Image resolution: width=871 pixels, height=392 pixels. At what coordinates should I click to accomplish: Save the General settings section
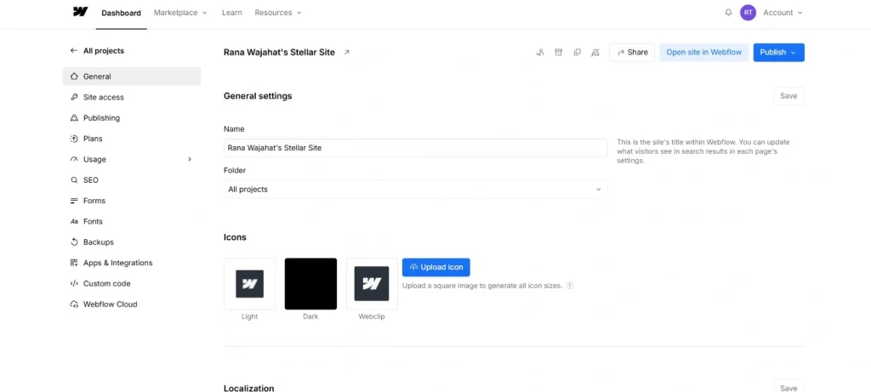[788, 96]
